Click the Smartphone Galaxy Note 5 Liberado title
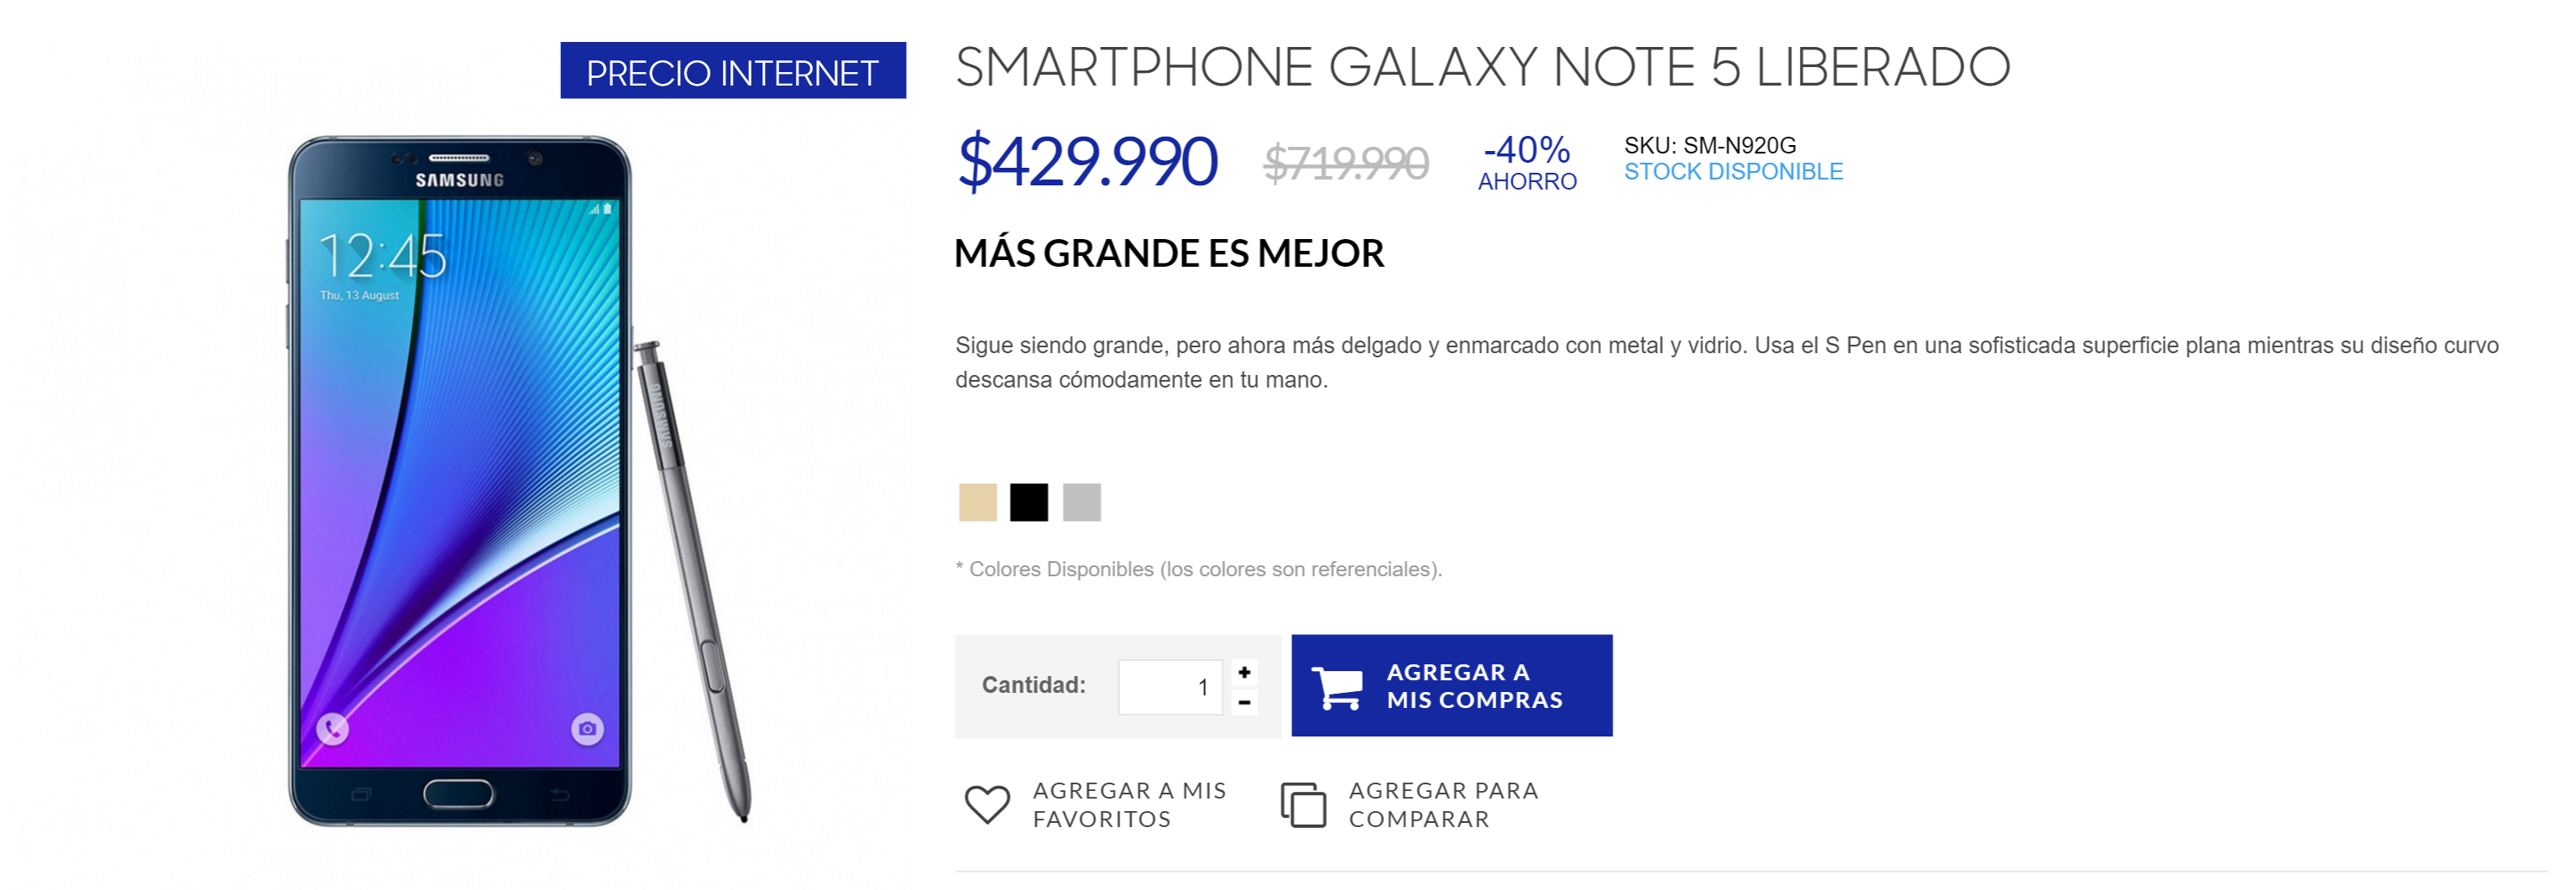 coord(1482,68)
